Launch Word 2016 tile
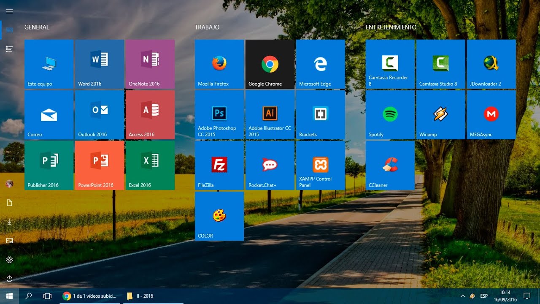 pos(100,64)
